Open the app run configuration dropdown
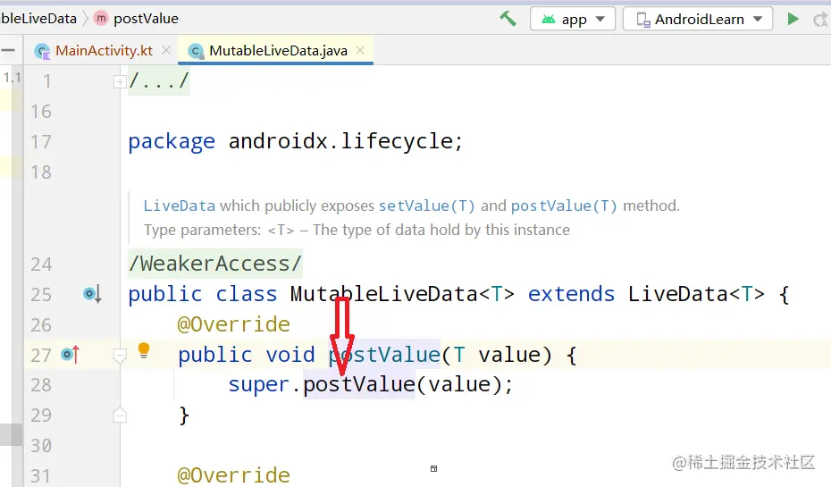831x487 pixels. [573, 19]
